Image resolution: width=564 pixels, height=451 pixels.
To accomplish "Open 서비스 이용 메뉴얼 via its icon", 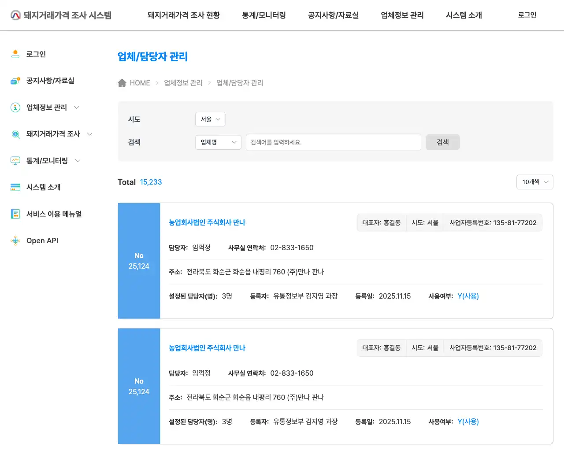I will tap(15, 214).
